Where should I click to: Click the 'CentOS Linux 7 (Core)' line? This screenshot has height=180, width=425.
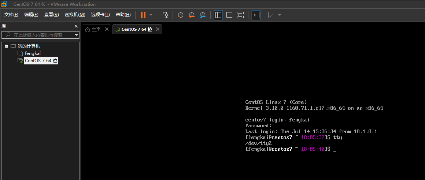[276, 102]
